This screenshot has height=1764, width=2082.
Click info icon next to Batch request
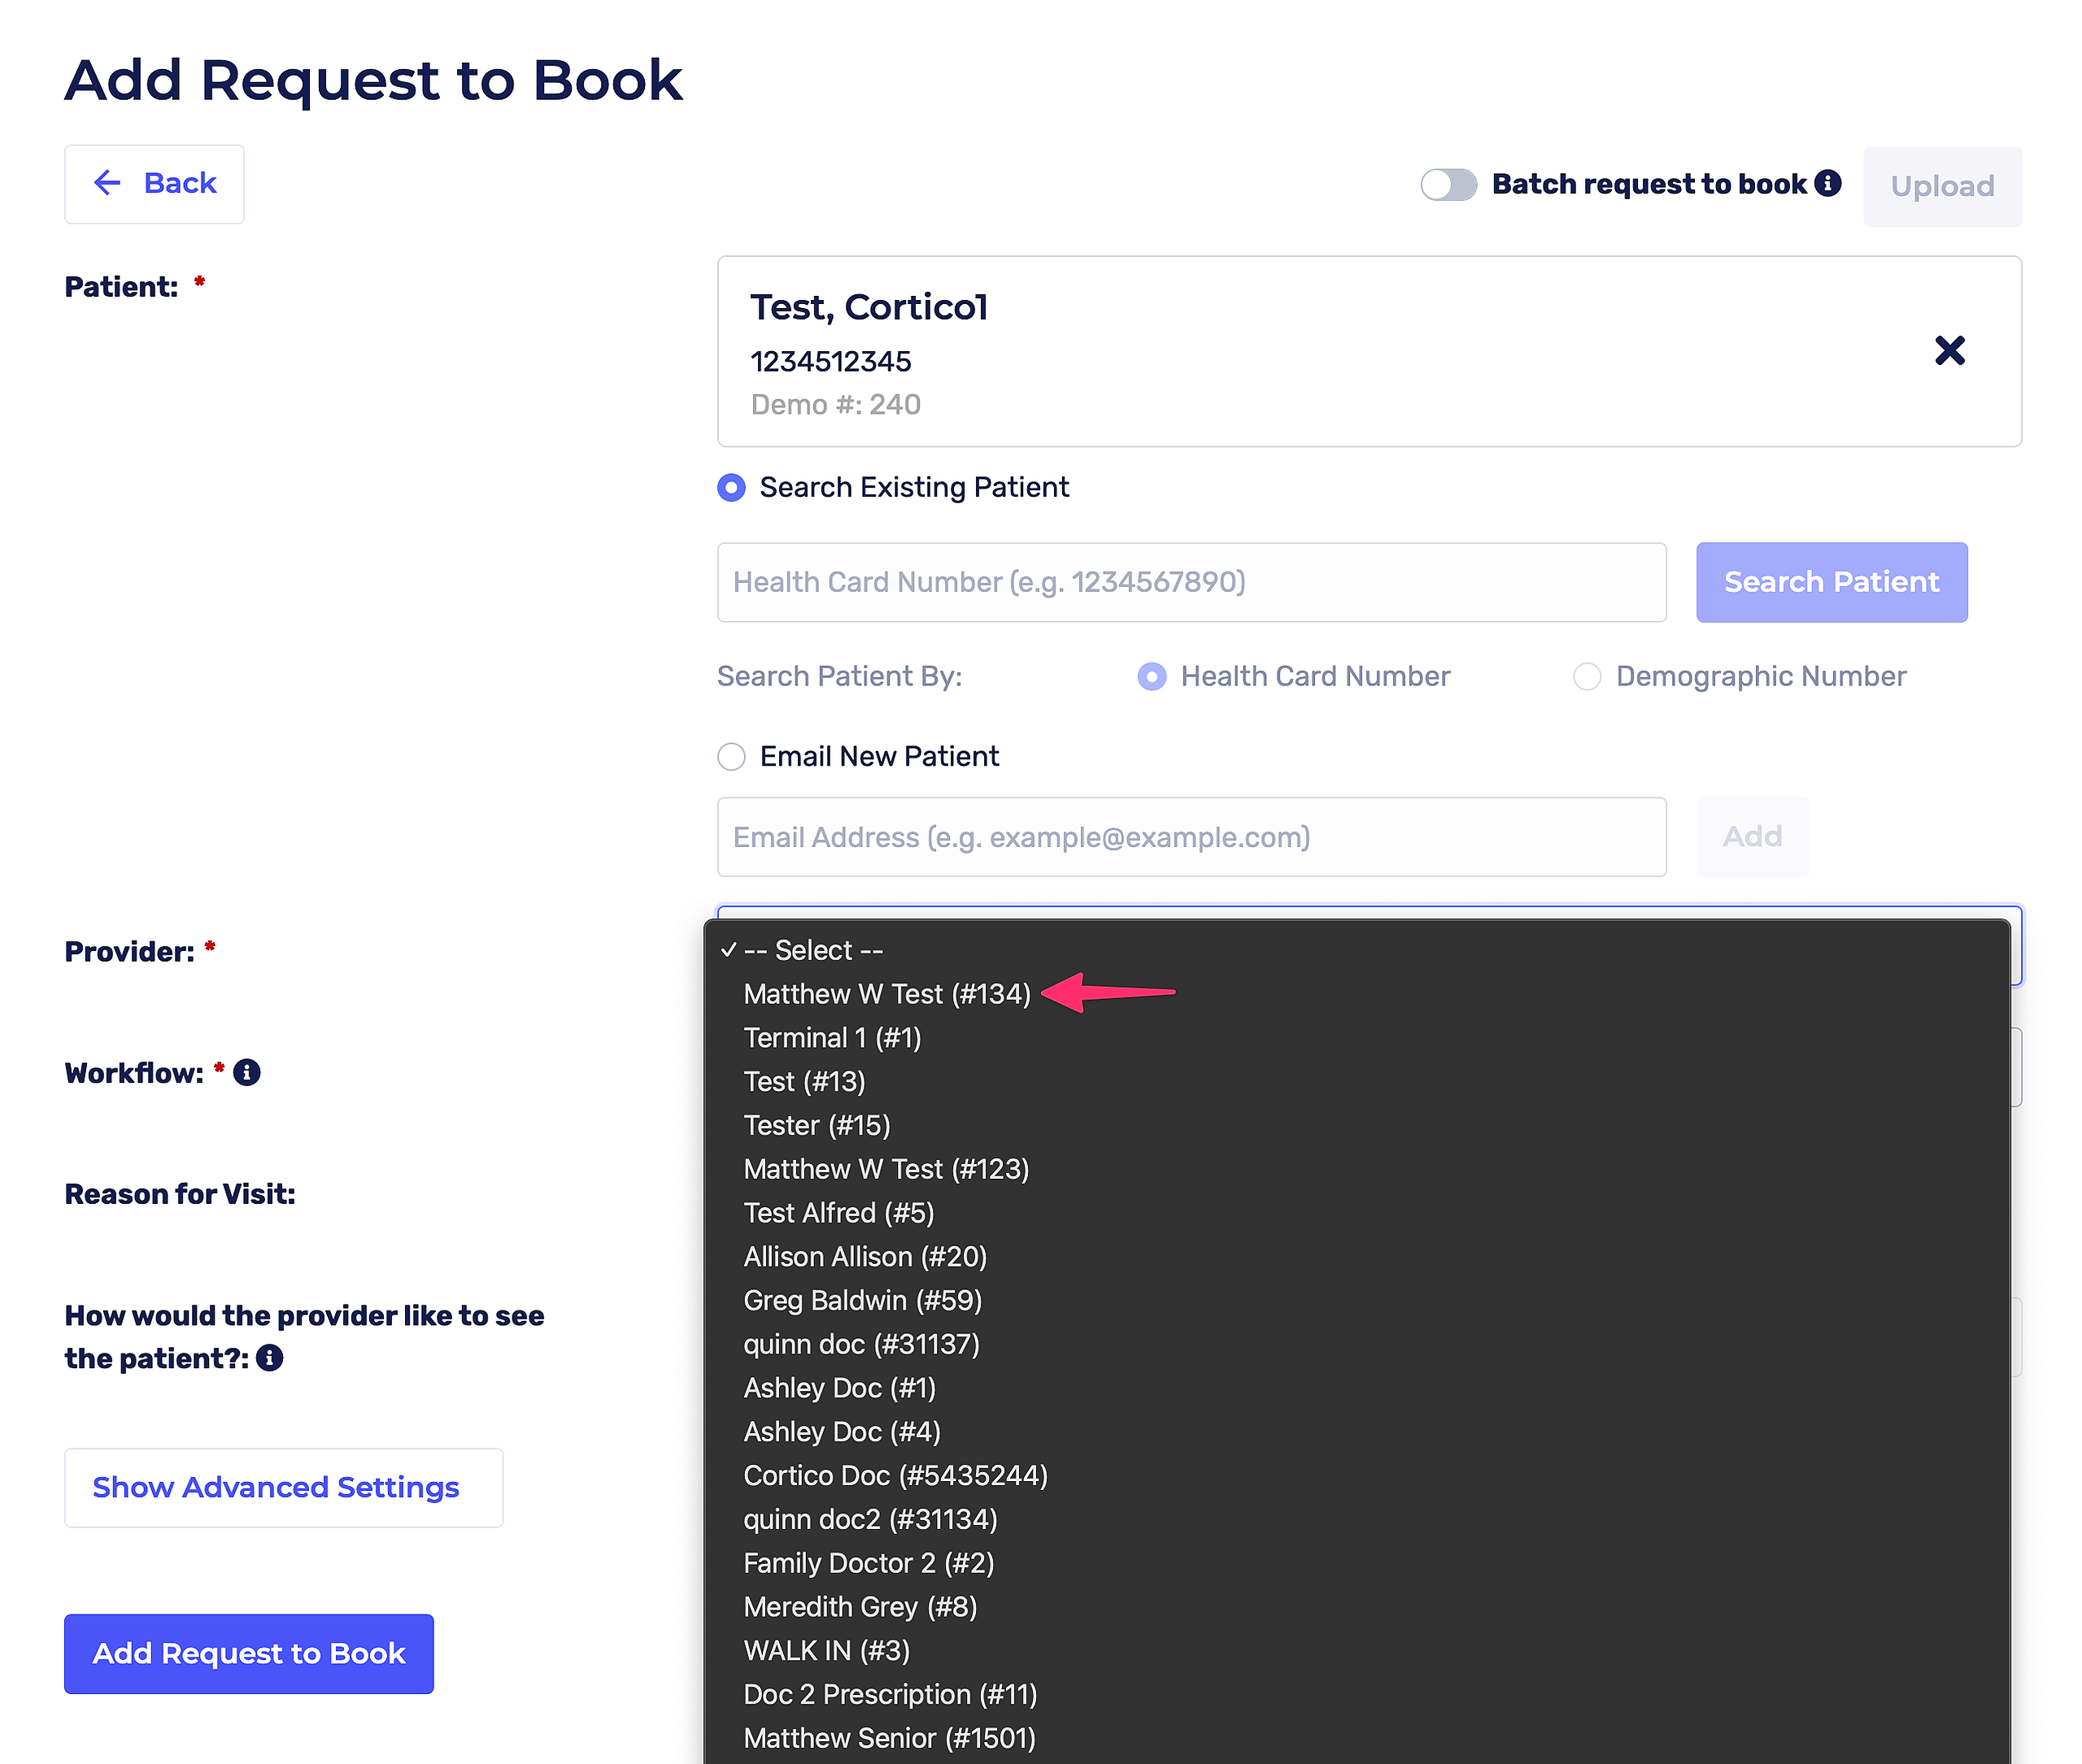1828,183
